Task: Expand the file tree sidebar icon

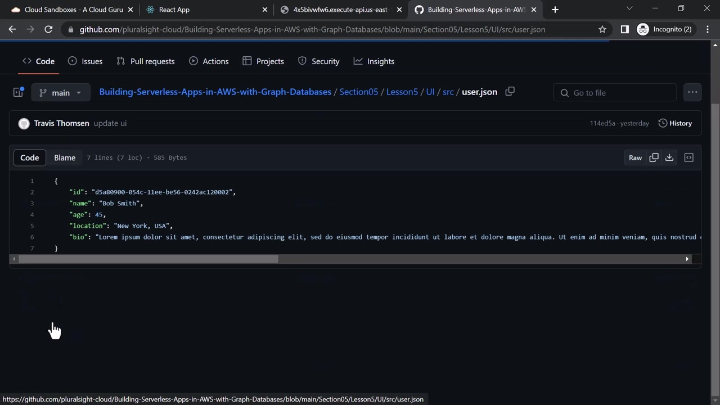Action: pos(19,92)
